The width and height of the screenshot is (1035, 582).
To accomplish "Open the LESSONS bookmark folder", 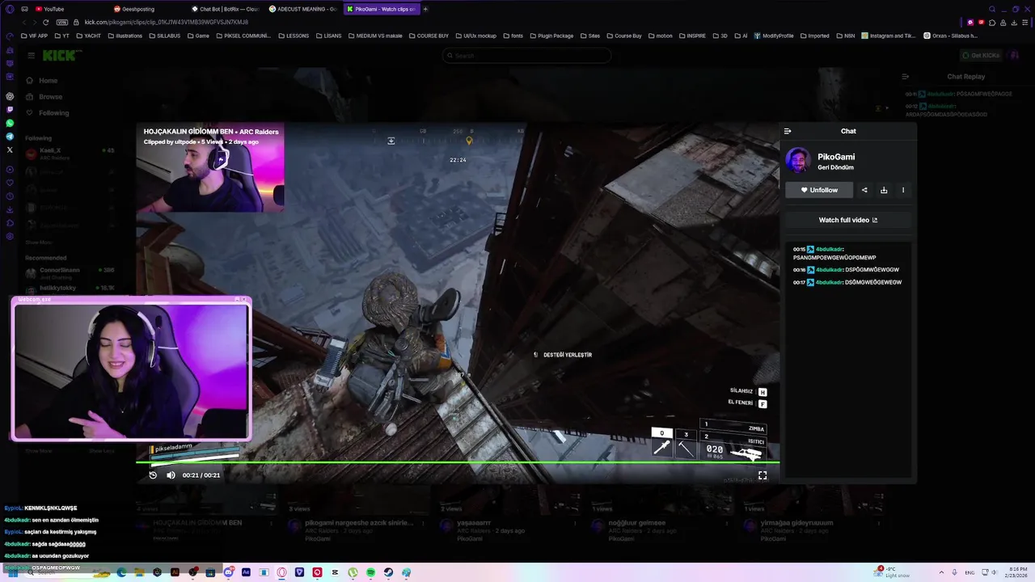I will click(293, 36).
